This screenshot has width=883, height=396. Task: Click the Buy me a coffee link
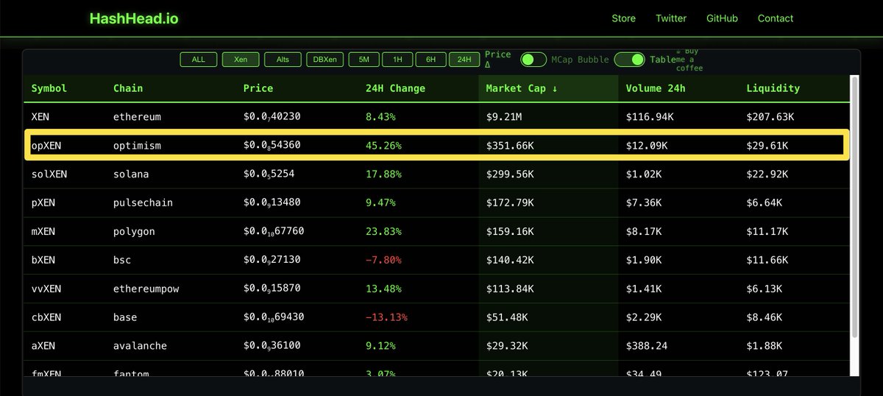(689, 60)
